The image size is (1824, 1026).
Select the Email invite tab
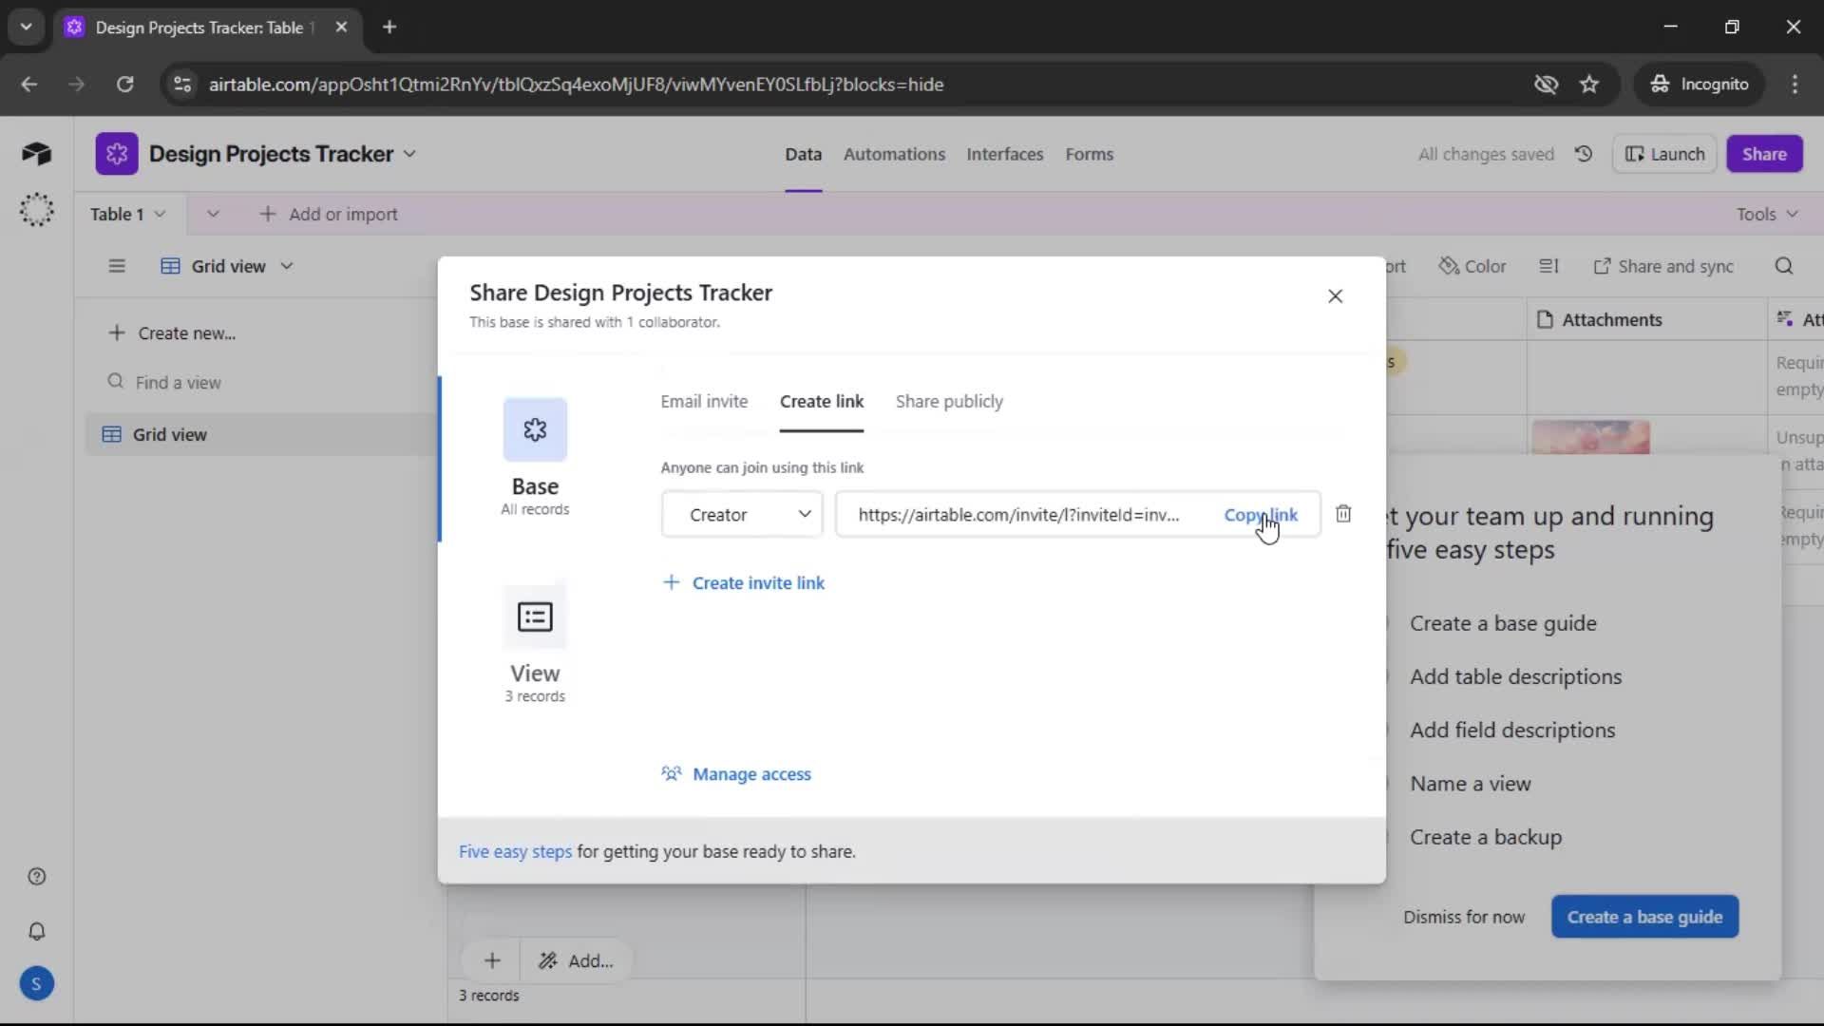click(x=704, y=402)
